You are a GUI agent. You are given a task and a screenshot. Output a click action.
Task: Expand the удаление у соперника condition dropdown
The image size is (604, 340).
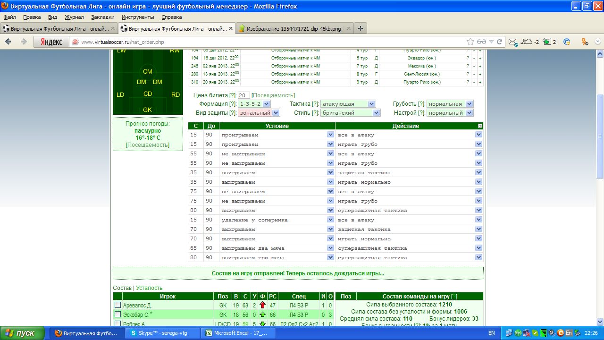[330, 220]
